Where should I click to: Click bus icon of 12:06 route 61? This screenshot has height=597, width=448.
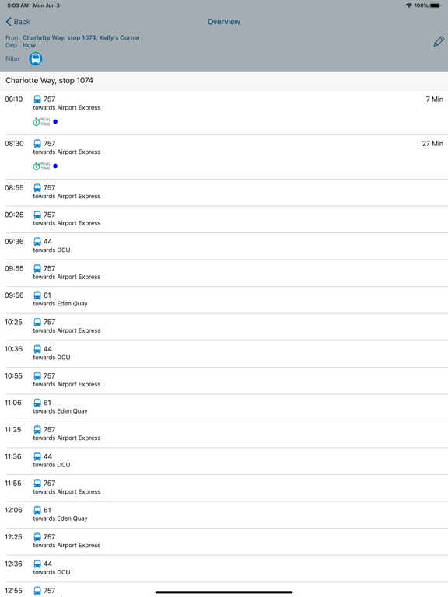tap(37, 510)
